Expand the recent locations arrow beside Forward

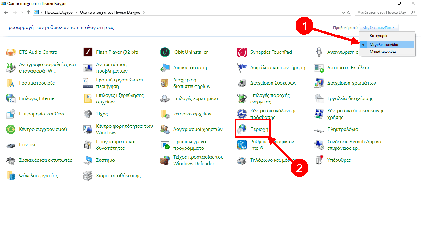click(x=22, y=12)
